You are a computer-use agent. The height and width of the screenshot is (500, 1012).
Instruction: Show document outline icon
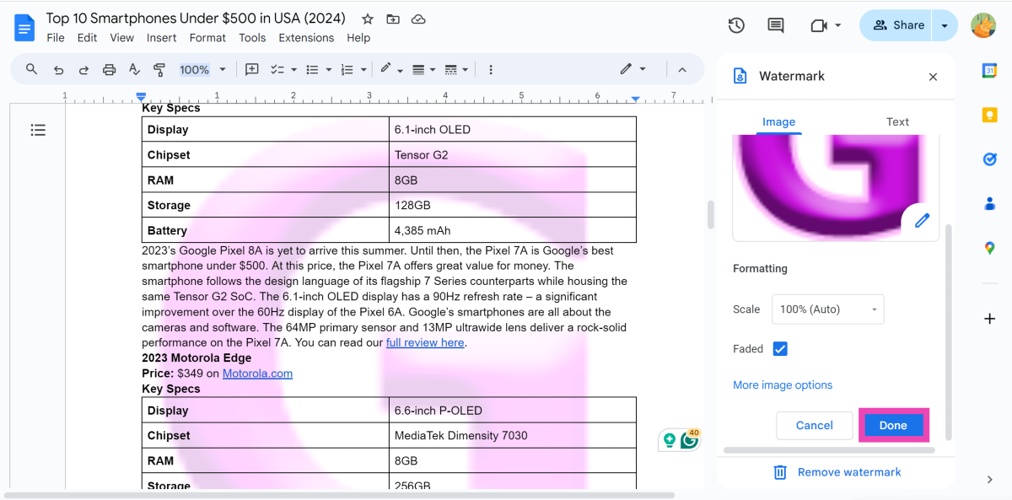[x=38, y=130]
